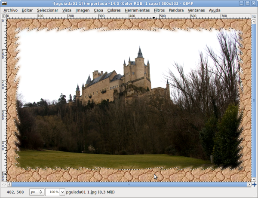Open the Colores menu
This screenshot has width=258, height=198.
click(114, 10)
